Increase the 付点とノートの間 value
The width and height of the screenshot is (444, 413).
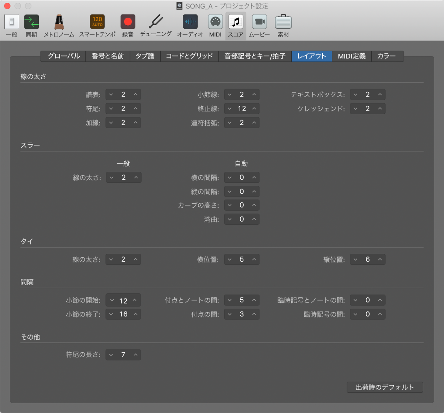(x=254, y=300)
